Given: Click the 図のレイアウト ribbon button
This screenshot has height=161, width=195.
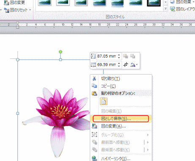Looking at the screenshot, I should (183, 9).
